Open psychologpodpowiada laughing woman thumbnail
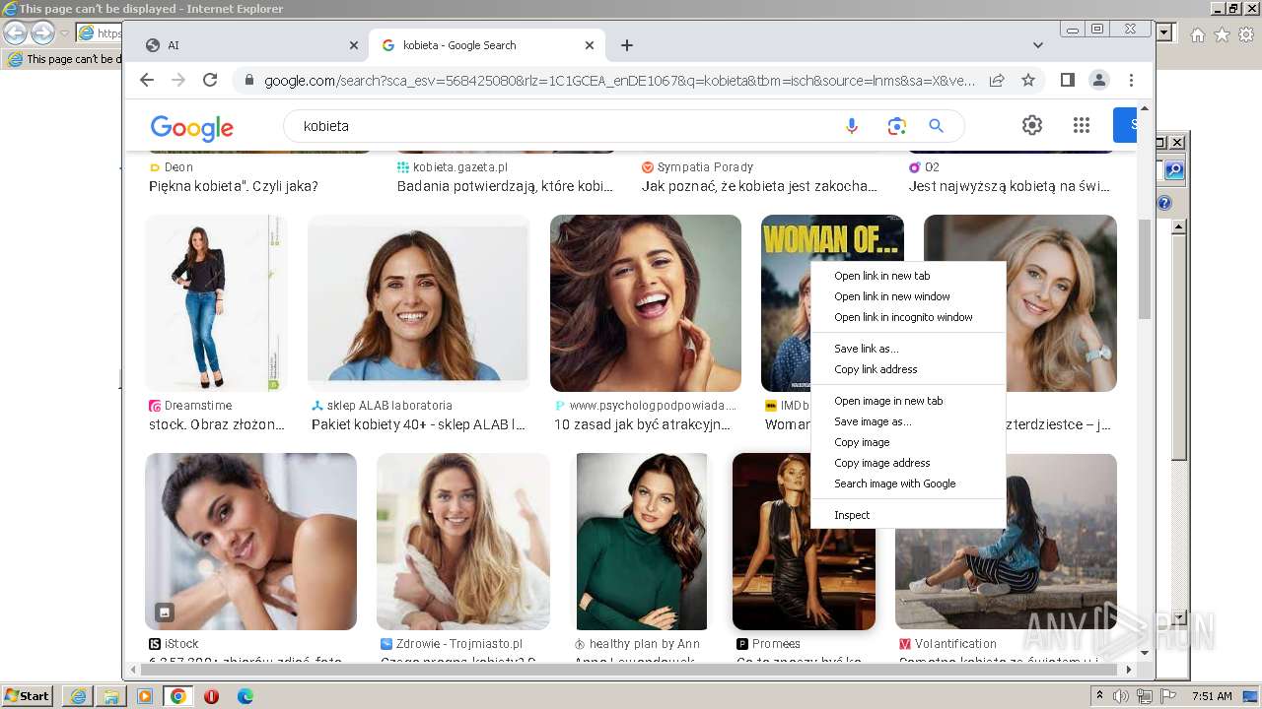This screenshot has width=1262, height=709. [645, 303]
